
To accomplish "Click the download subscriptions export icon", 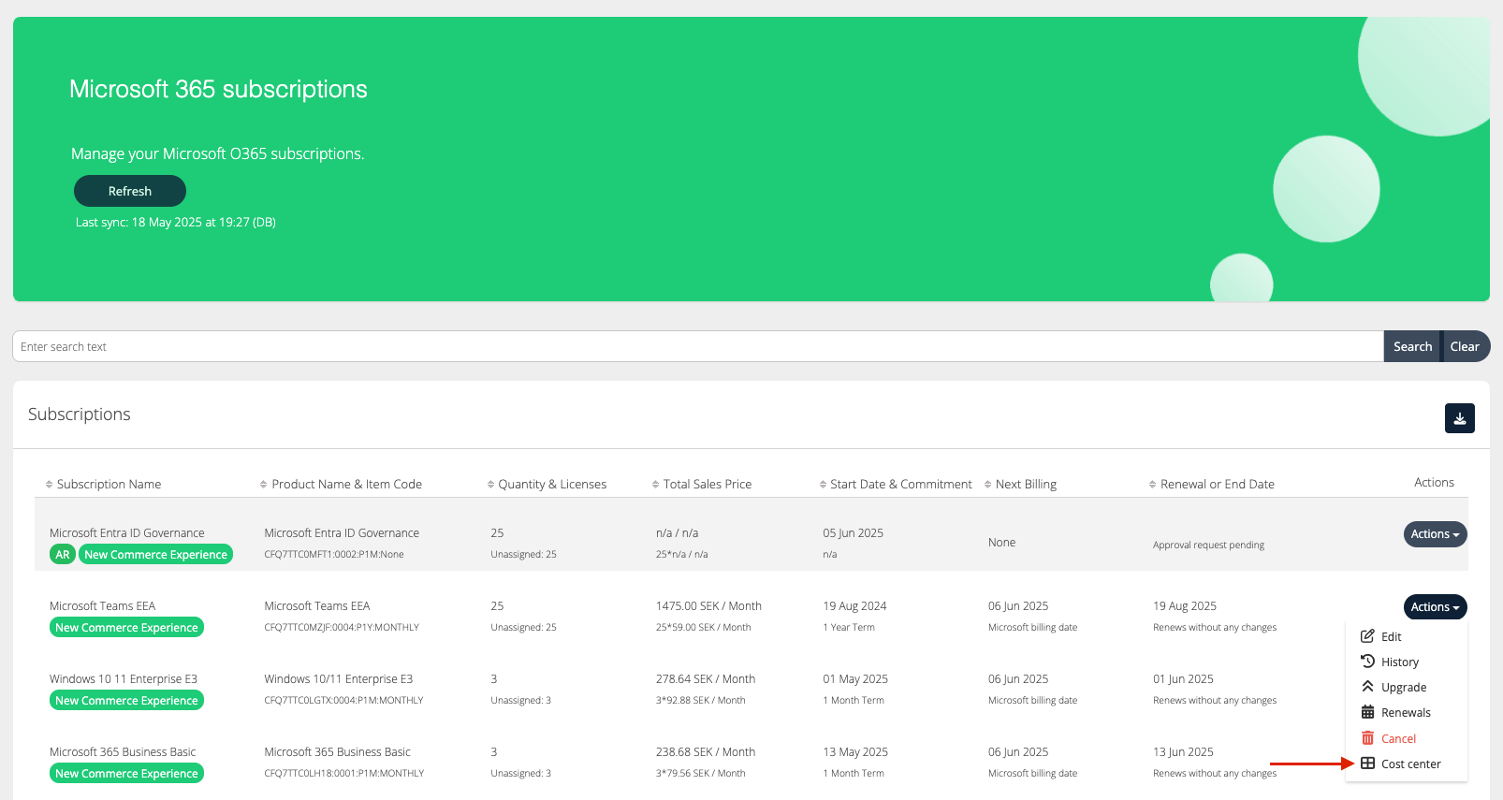I will pyautogui.click(x=1459, y=418).
